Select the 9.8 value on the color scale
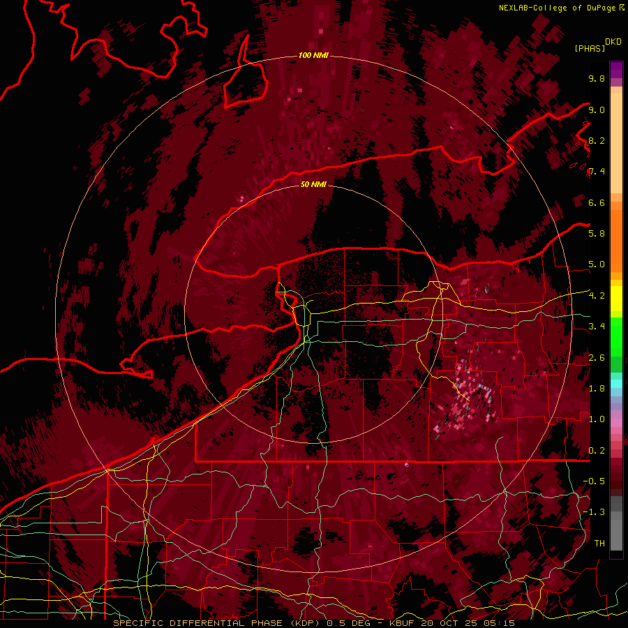The width and height of the screenshot is (628, 628). [x=597, y=78]
